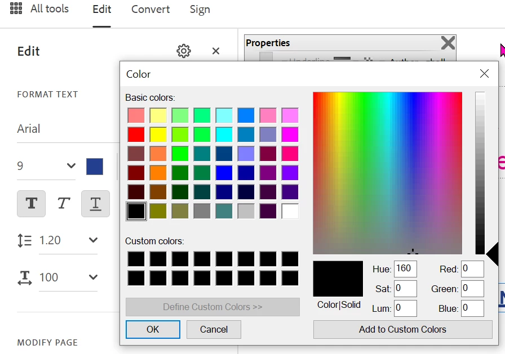This screenshot has height=354, width=505.
Task: Toggle bold text formatting
Action: tap(31, 204)
